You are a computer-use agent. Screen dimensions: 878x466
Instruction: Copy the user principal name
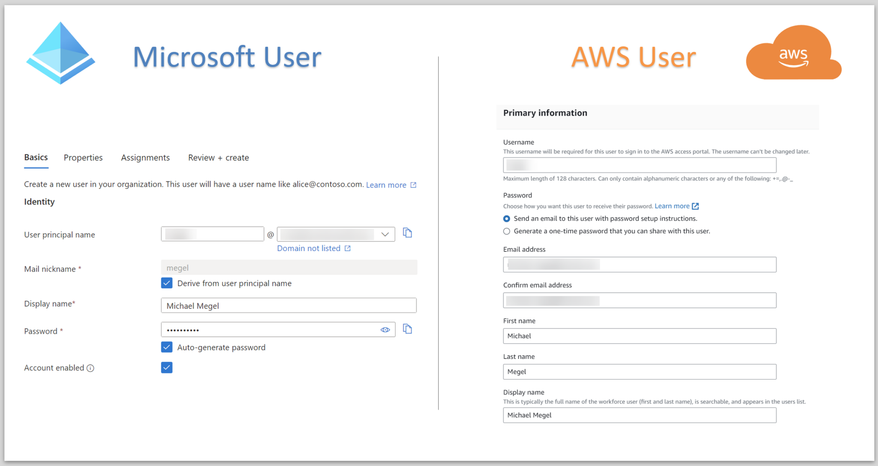pos(407,233)
